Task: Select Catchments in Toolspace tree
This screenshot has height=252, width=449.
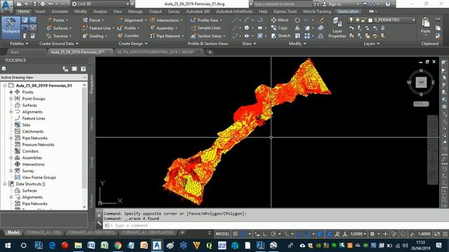Action: coord(33,132)
